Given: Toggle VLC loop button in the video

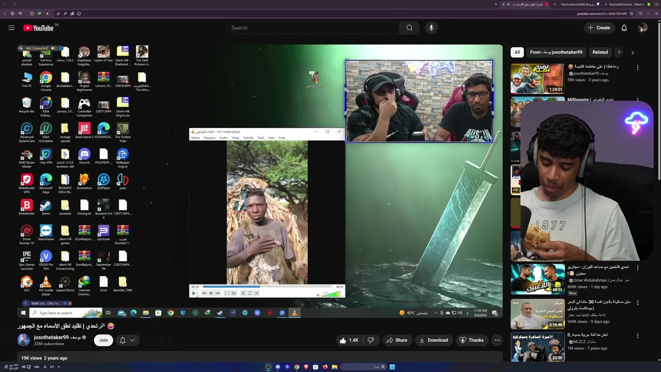Looking at the screenshot, I should pos(249,293).
